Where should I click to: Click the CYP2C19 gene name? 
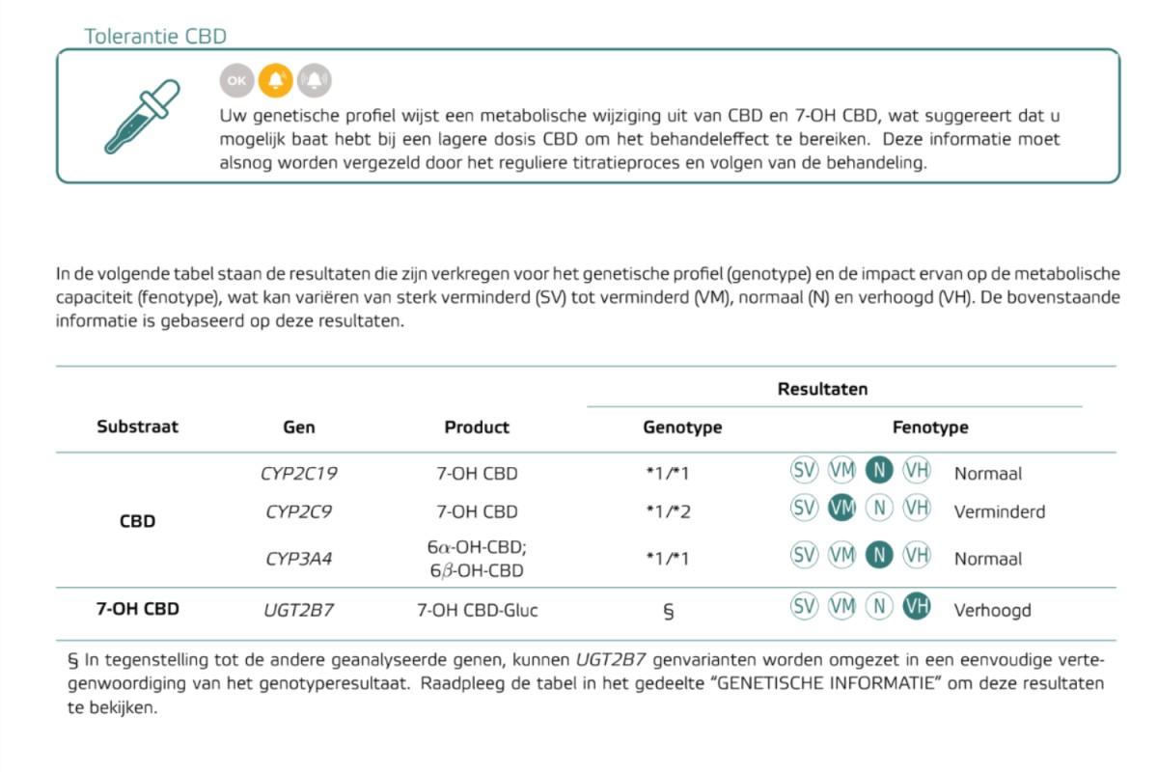(298, 474)
